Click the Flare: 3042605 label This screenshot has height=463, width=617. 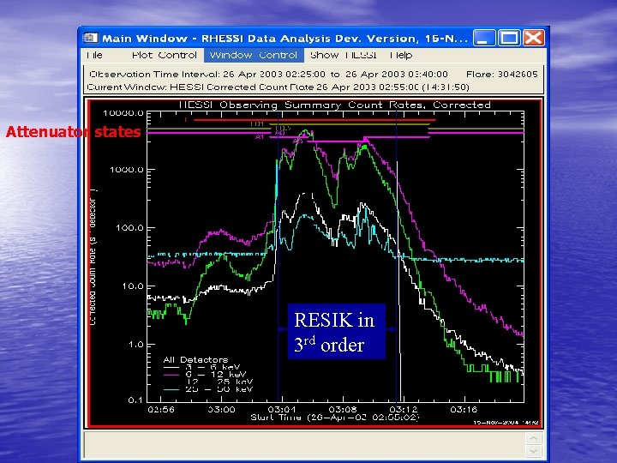click(501, 74)
